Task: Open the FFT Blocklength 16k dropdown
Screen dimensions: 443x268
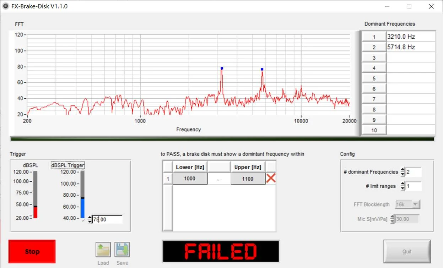Action: tap(407, 204)
